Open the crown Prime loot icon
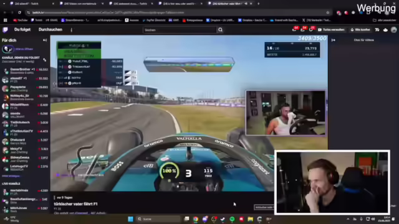This screenshot has width=399, height=224. click(385, 30)
